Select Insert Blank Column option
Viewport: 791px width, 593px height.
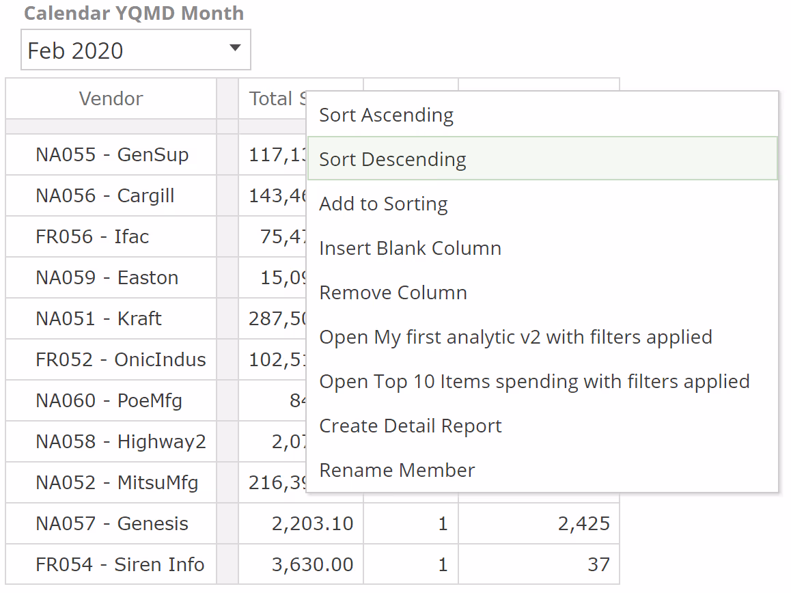click(410, 249)
